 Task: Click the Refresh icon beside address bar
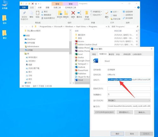point(109,27)
